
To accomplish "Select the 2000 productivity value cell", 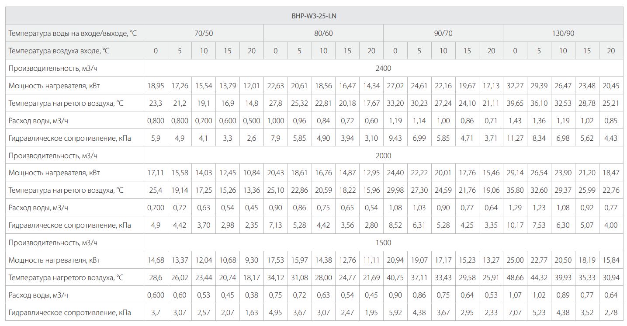I will pos(383,156).
